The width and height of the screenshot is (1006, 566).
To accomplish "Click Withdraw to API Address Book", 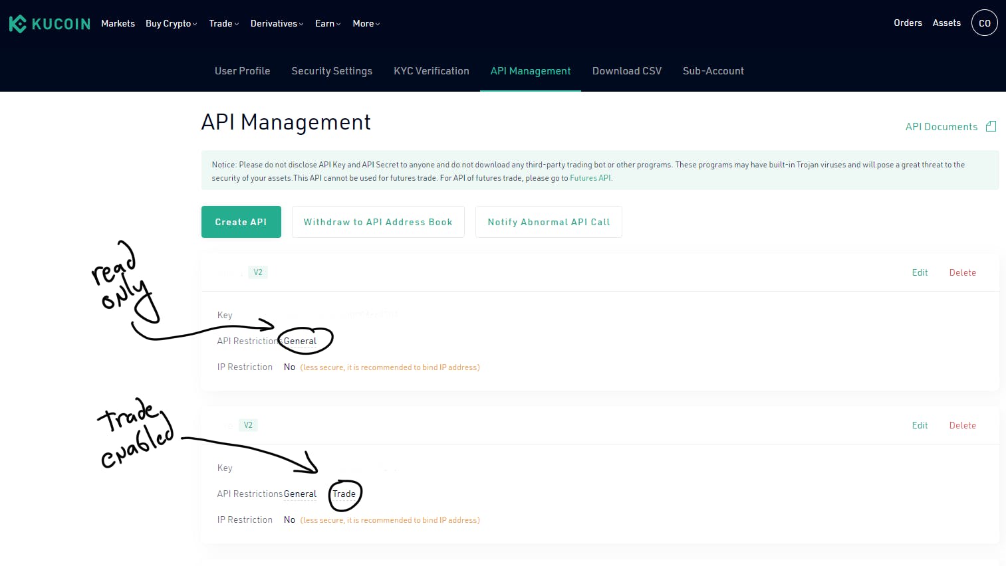I will click(x=378, y=222).
